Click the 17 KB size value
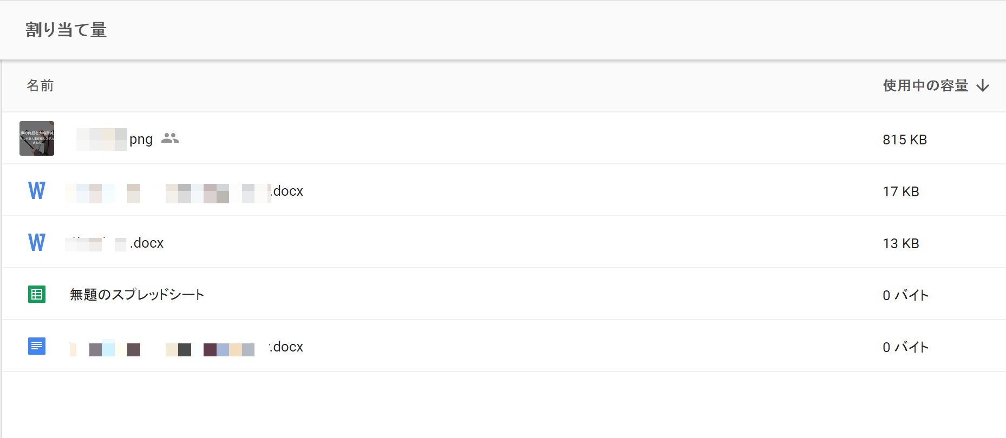This screenshot has height=438, width=1006. tap(901, 192)
